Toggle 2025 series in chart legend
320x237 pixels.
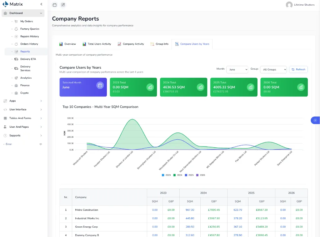tap(189, 175)
